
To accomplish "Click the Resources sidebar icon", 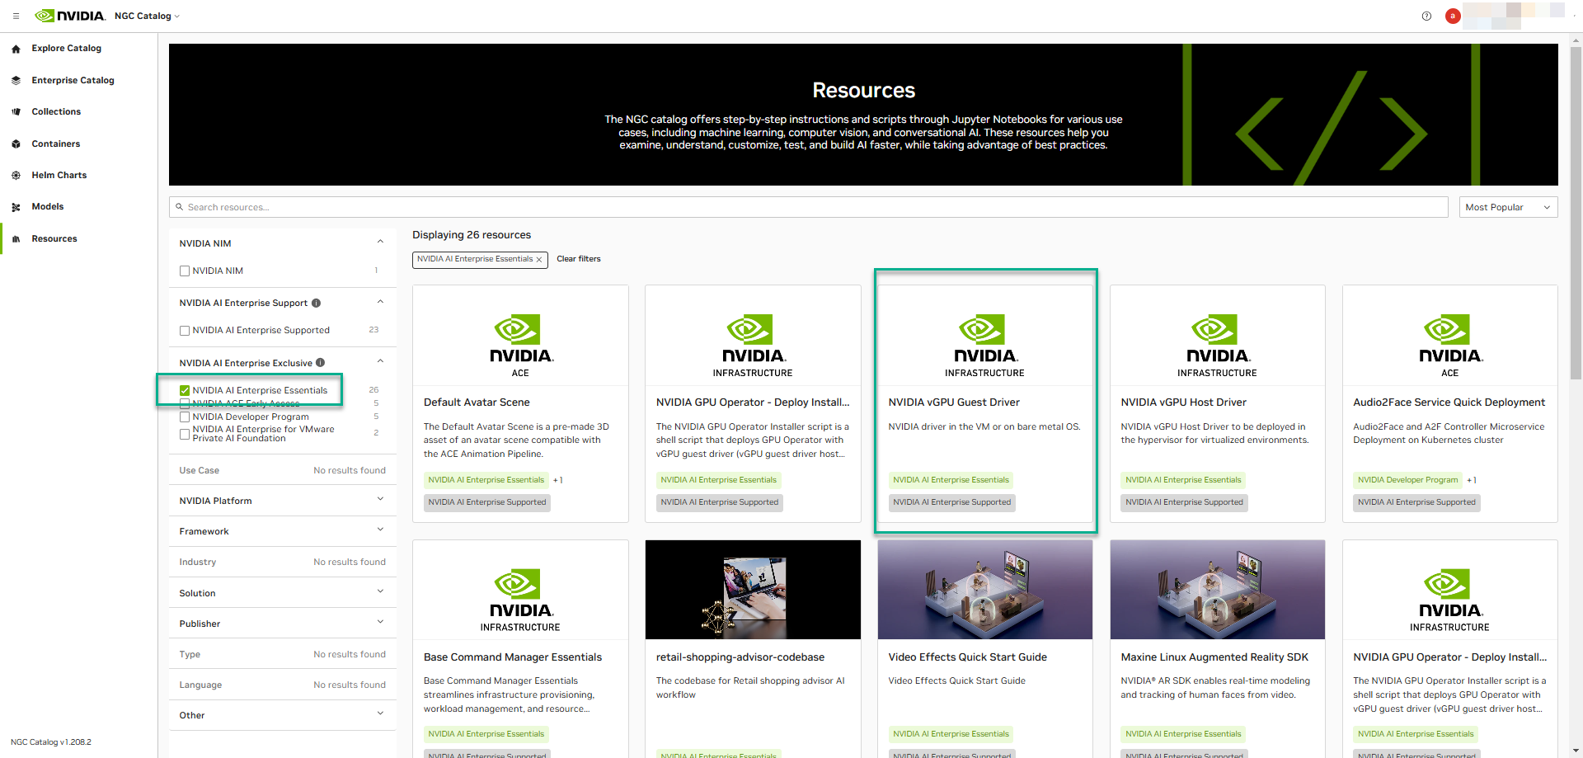I will tap(16, 239).
